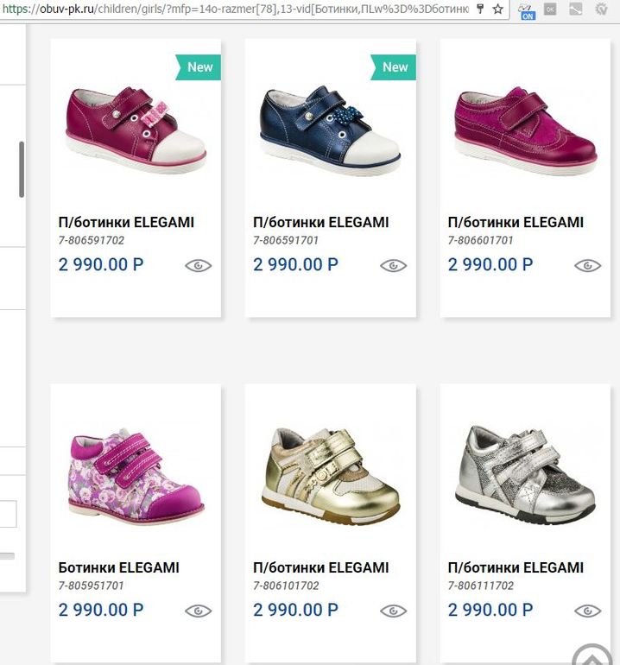Click the pink-and-white shoe thumbnail with New badge

136,130
